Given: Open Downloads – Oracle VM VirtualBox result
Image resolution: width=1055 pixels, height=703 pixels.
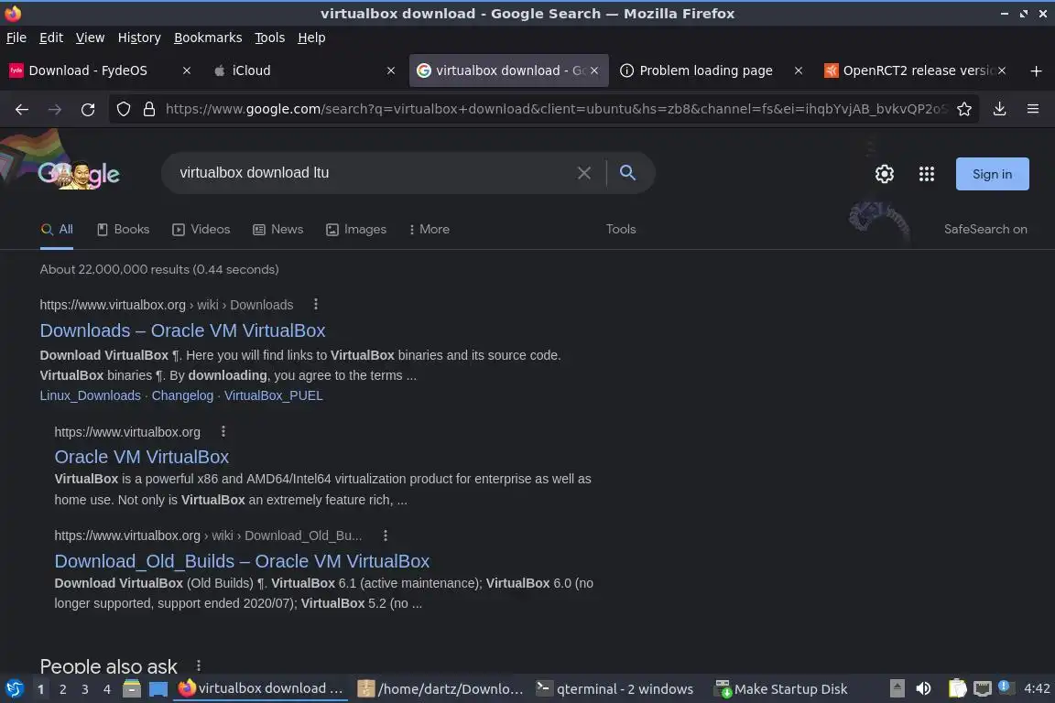Looking at the screenshot, I should [182, 331].
